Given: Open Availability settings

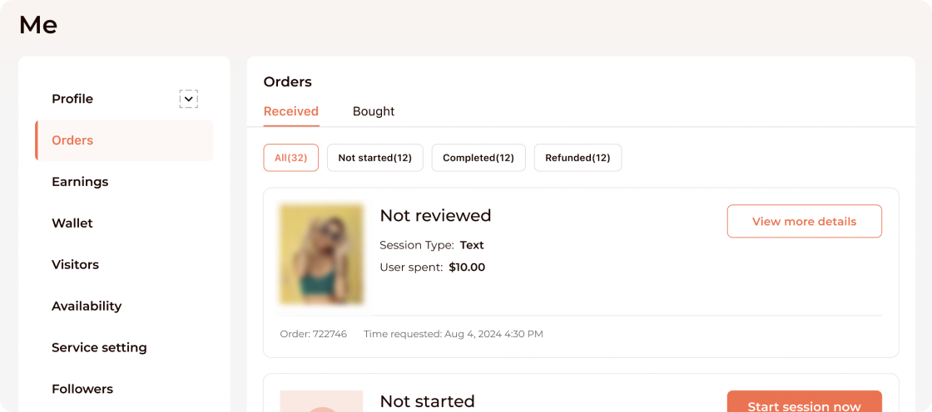Looking at the screenshot, I should [87, 307].
